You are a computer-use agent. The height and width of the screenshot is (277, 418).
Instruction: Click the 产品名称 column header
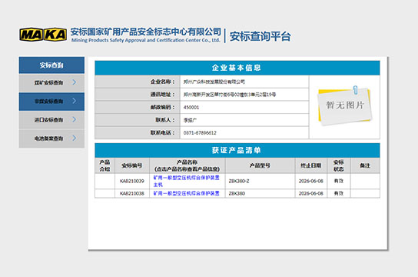tap(187, 165)
